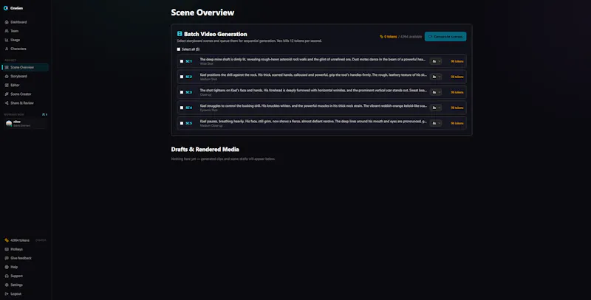Open the dropdown in the SC3 row
Screen dimensions: 591x300
[x=436, y=92]
